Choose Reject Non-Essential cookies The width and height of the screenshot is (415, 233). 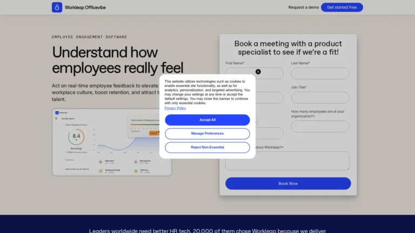[x=207, y=147]
